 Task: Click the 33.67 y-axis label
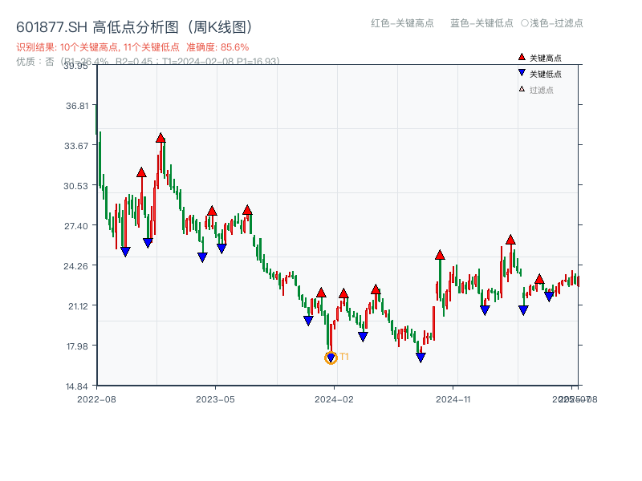click(x=76, y=146)
